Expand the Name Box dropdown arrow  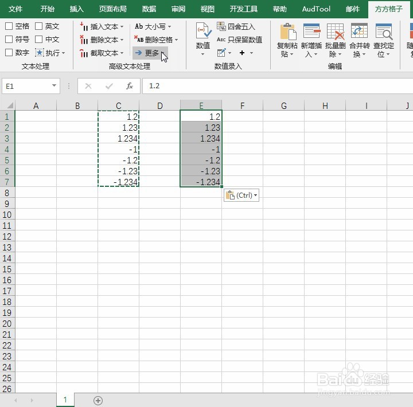54,85
